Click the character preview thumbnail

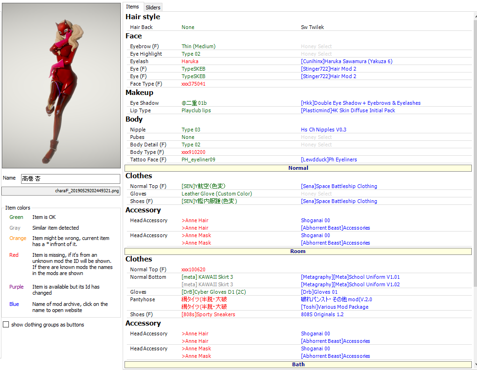pos(61,86)
